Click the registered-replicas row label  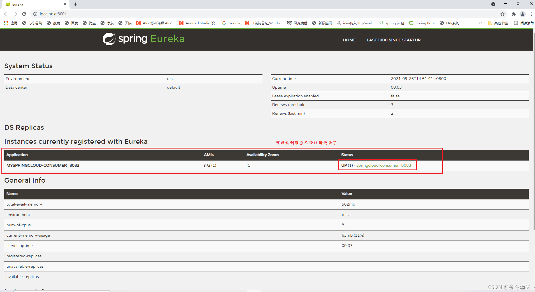tap(24, 256)
